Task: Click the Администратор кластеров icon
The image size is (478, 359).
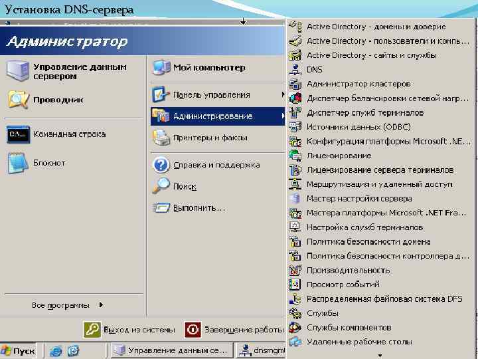Action: pos(295,84)
